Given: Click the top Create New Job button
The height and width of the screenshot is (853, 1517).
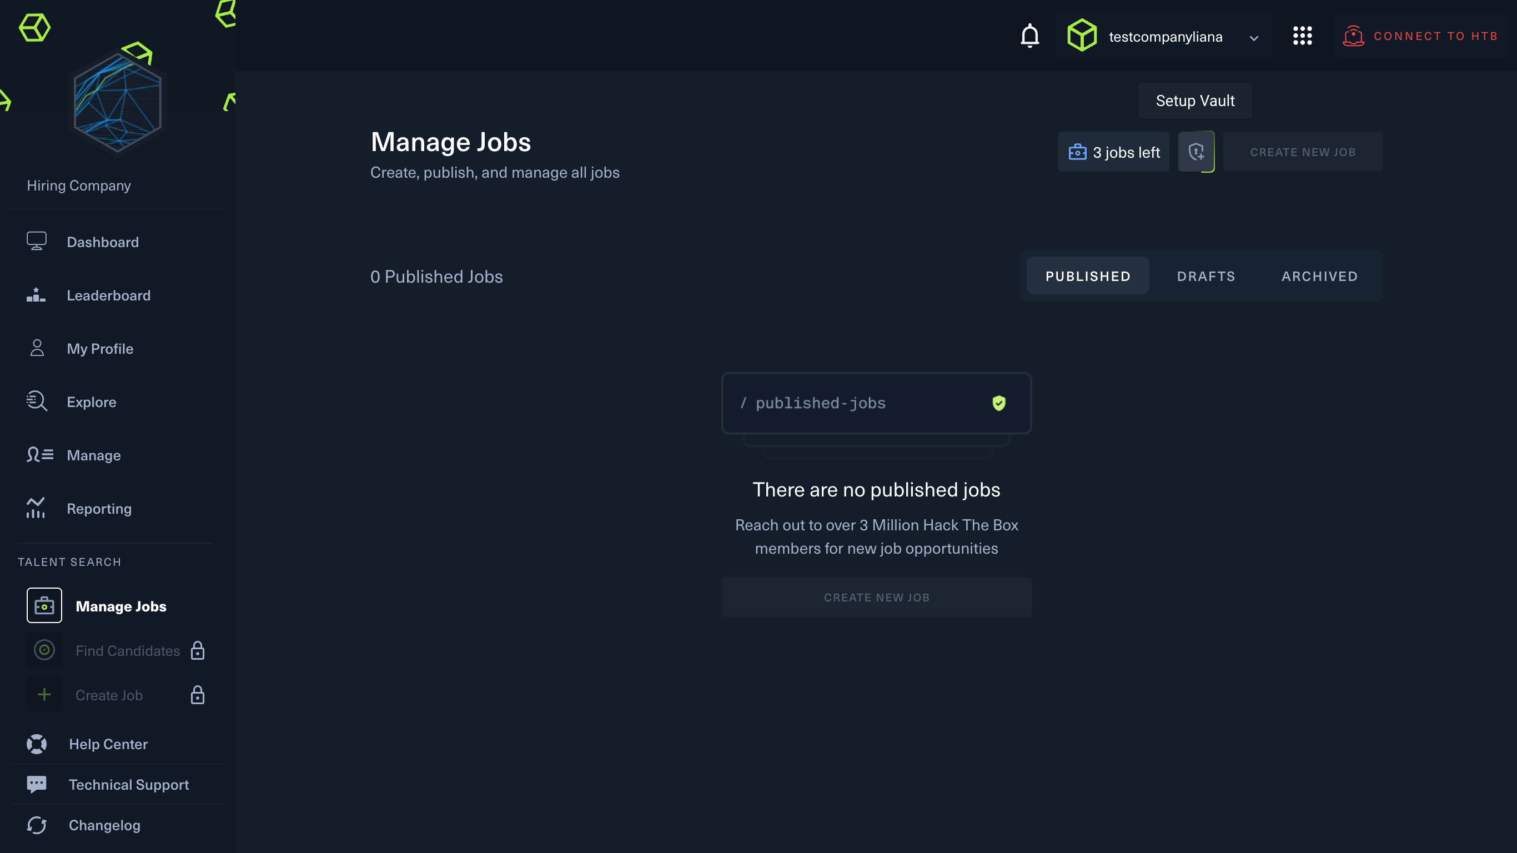Looking at the screenshot, I should [x=1302, y=152].
